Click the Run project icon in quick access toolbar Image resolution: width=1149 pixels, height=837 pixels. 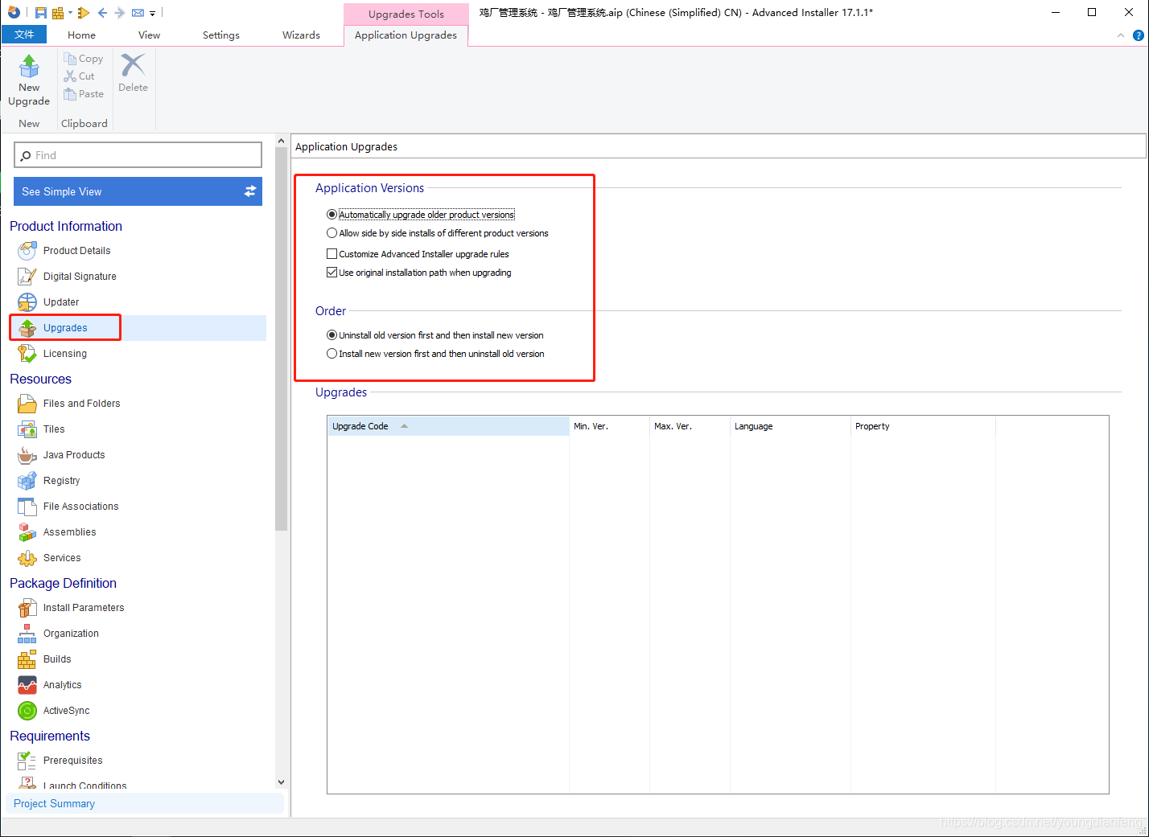[x=84, y=13]
